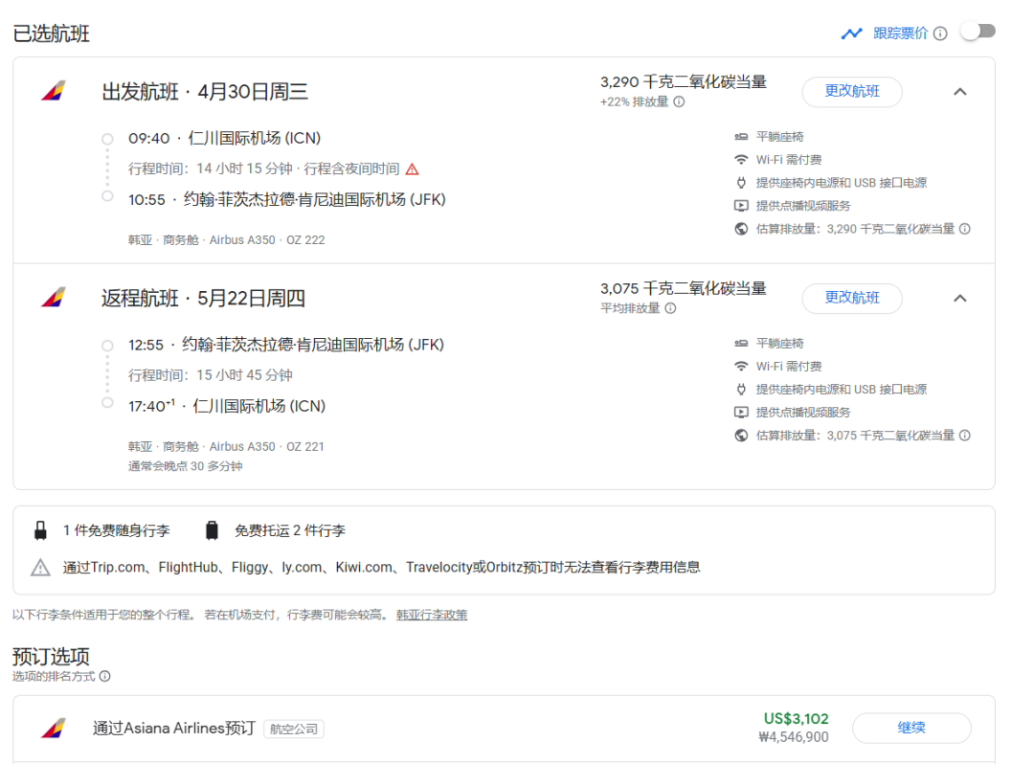Toggle the 跟踪票价 price tracking switch
The image size is (1034, 764).
pos(978,31)
